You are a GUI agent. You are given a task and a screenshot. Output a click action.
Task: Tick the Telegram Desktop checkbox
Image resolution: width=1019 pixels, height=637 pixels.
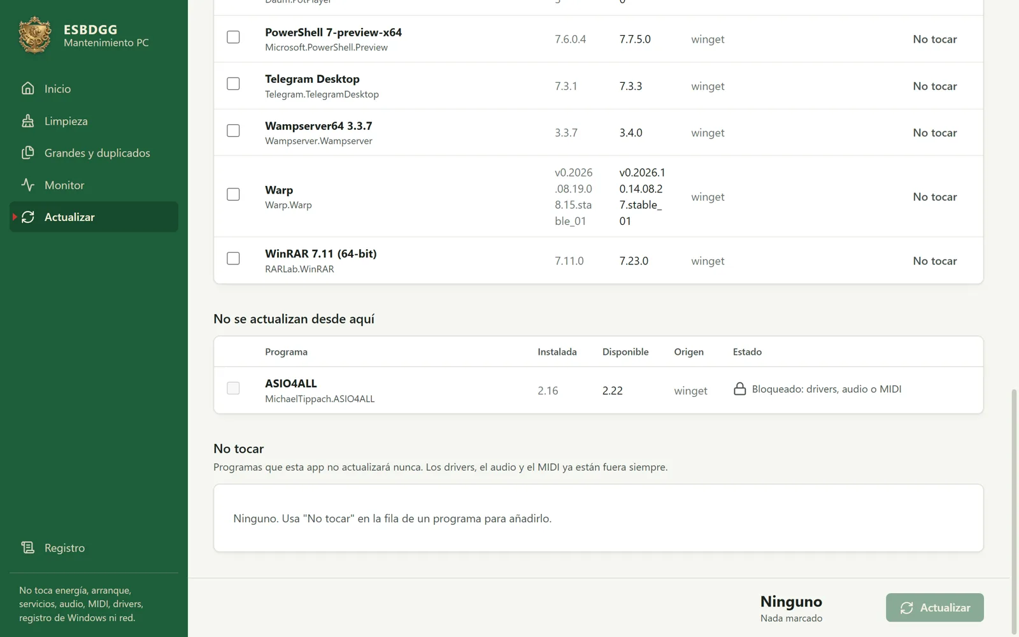pos(234,84)
